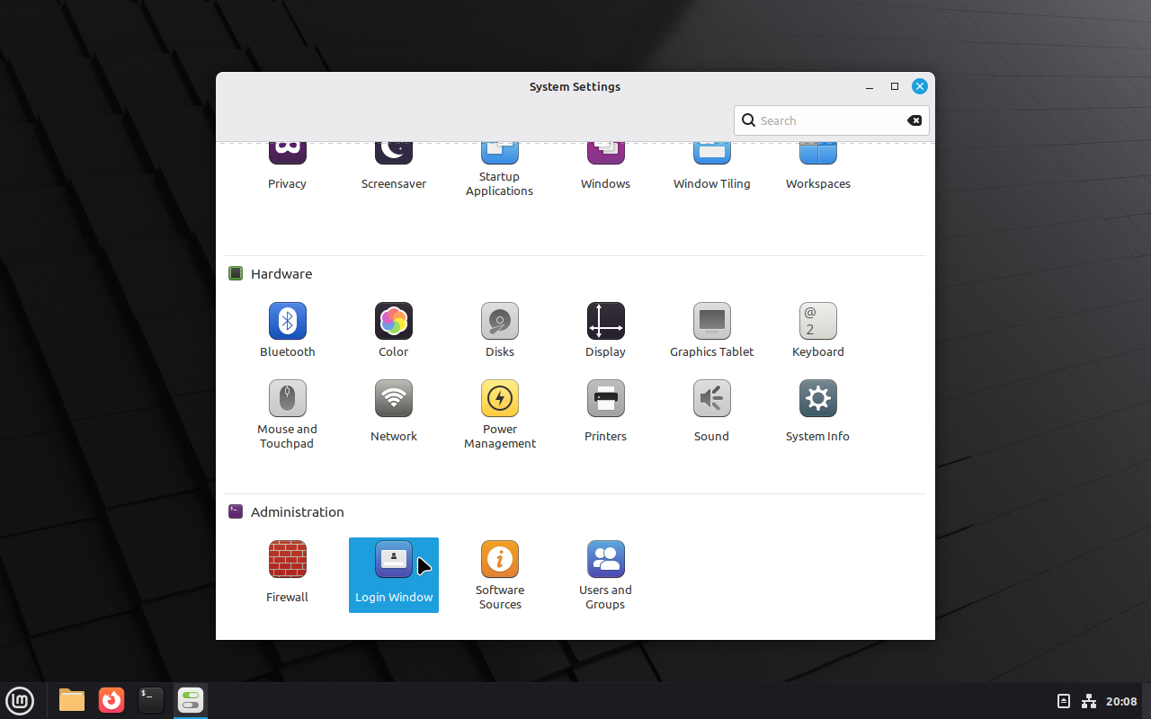Clear the search field text
This screenshot has height=719, width=1151.
915,120
